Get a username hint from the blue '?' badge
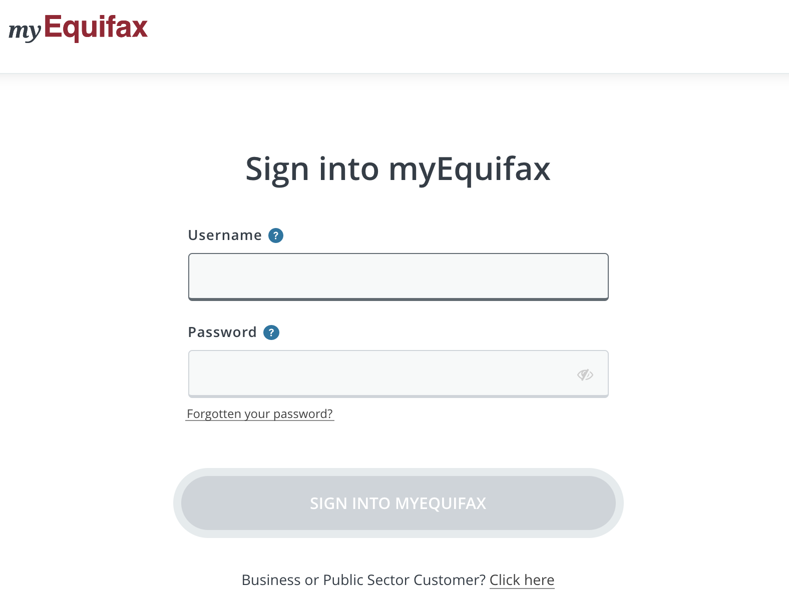The image size is (789, 615). 276,235
